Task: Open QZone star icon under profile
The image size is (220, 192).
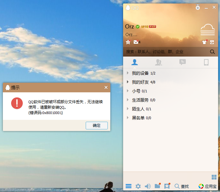Action: (128, 42)
